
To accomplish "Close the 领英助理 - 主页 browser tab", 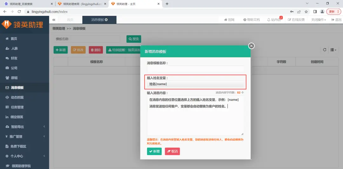I will tap(158, 4).
